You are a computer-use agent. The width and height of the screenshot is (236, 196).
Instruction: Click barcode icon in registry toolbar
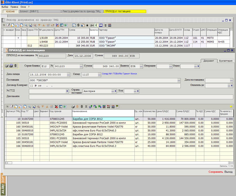pyautogui.click(x=110, y=25)
